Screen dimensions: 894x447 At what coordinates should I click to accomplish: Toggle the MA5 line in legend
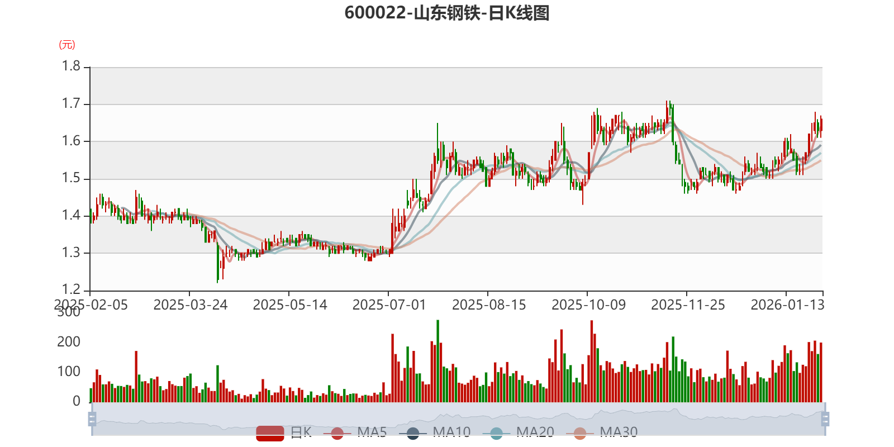coord(355,432)
